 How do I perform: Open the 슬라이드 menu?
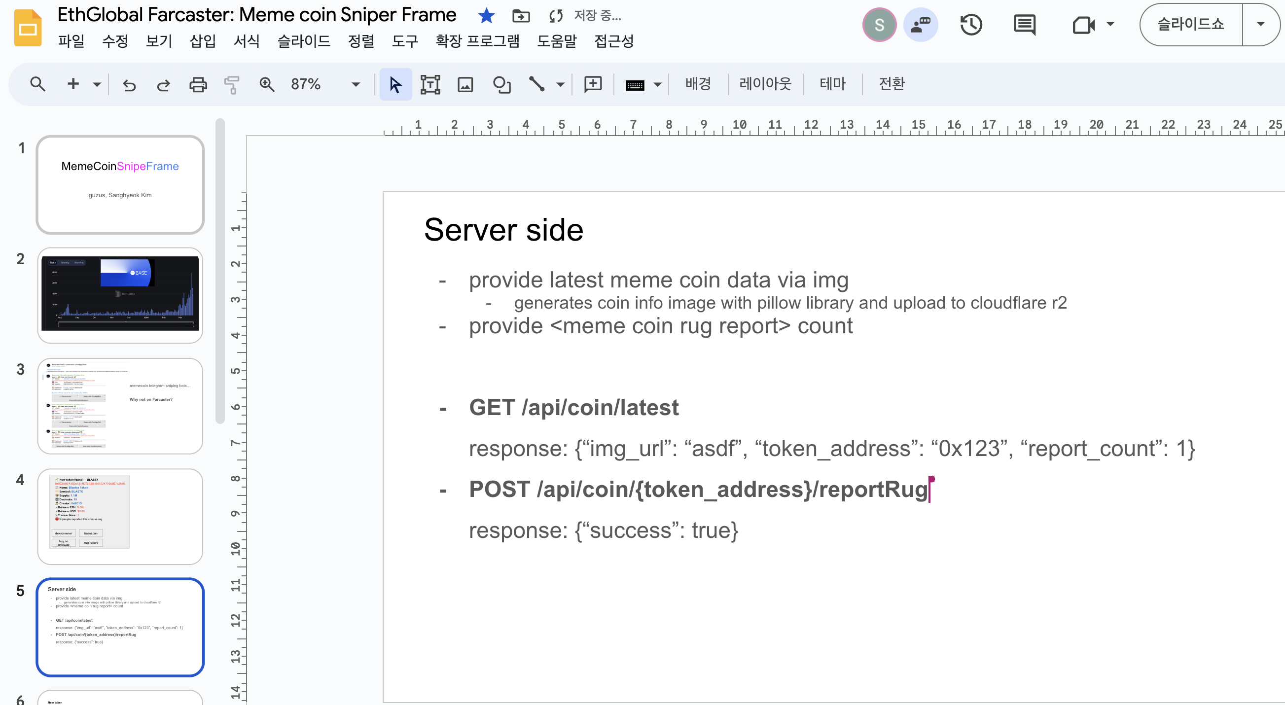coord(304,41)
